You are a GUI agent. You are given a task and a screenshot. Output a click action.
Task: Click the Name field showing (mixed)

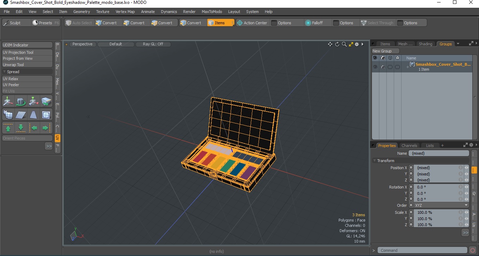click(438, 153)
